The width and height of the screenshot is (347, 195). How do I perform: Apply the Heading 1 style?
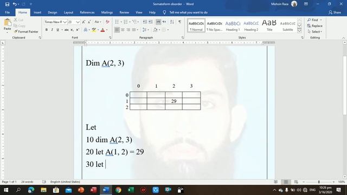point(233,25)
